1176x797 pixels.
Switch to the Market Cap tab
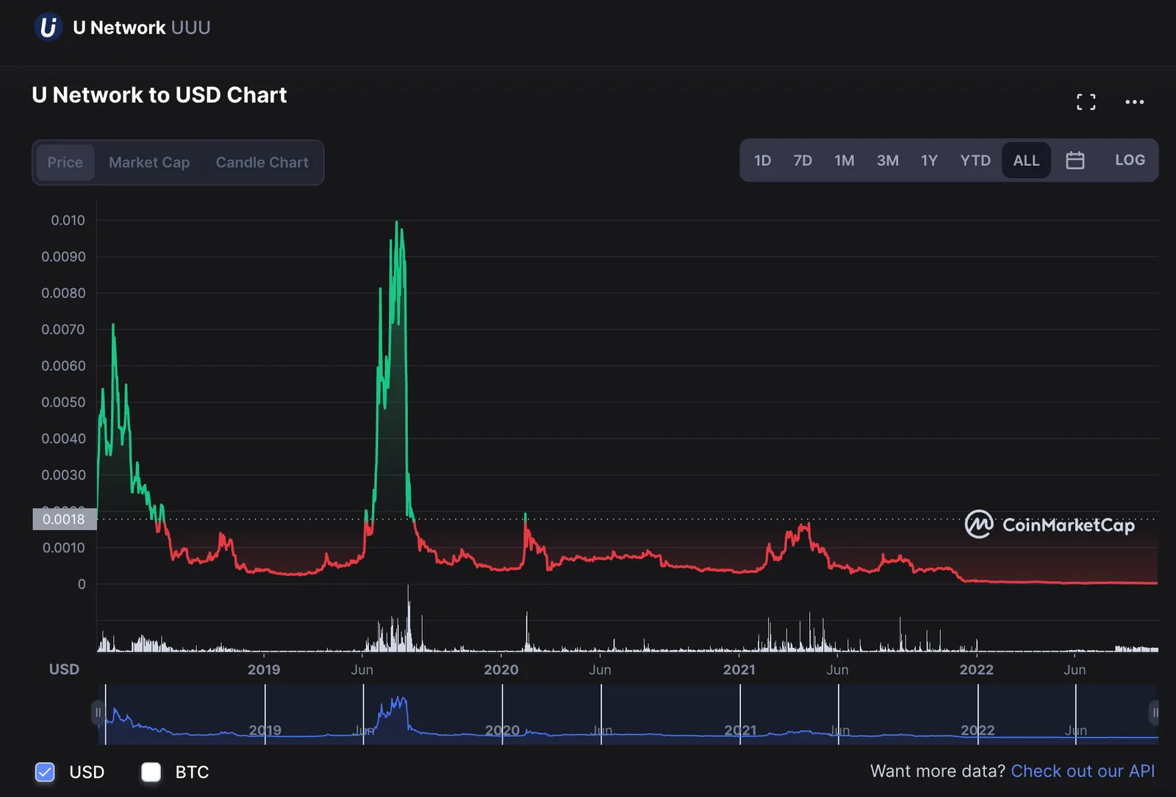coord(149,162)
